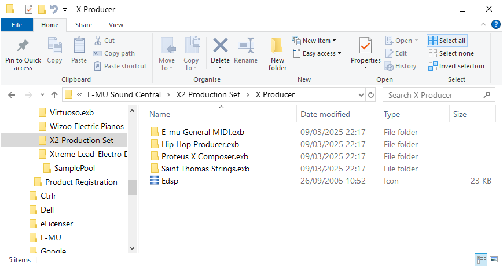Image resolution: width=503 pixels, height=267 pixels.
Task: Open Help with the question mark icon
Action: pyautogui.click(x=496, y=24)
